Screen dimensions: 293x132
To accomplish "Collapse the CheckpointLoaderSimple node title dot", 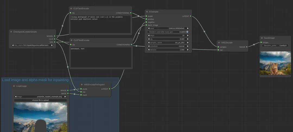I will pyautogui.click(x=11, y=32).
